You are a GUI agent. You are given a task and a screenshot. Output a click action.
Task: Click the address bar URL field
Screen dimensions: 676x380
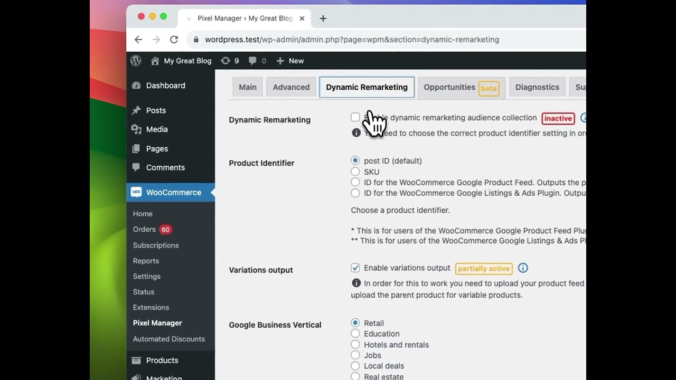coord(387,40)
